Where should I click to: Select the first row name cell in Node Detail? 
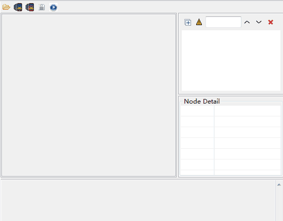197,111
